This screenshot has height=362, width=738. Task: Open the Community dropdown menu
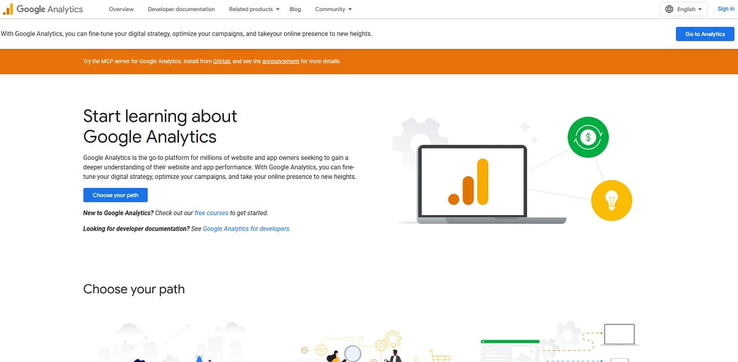pos(332,9)
